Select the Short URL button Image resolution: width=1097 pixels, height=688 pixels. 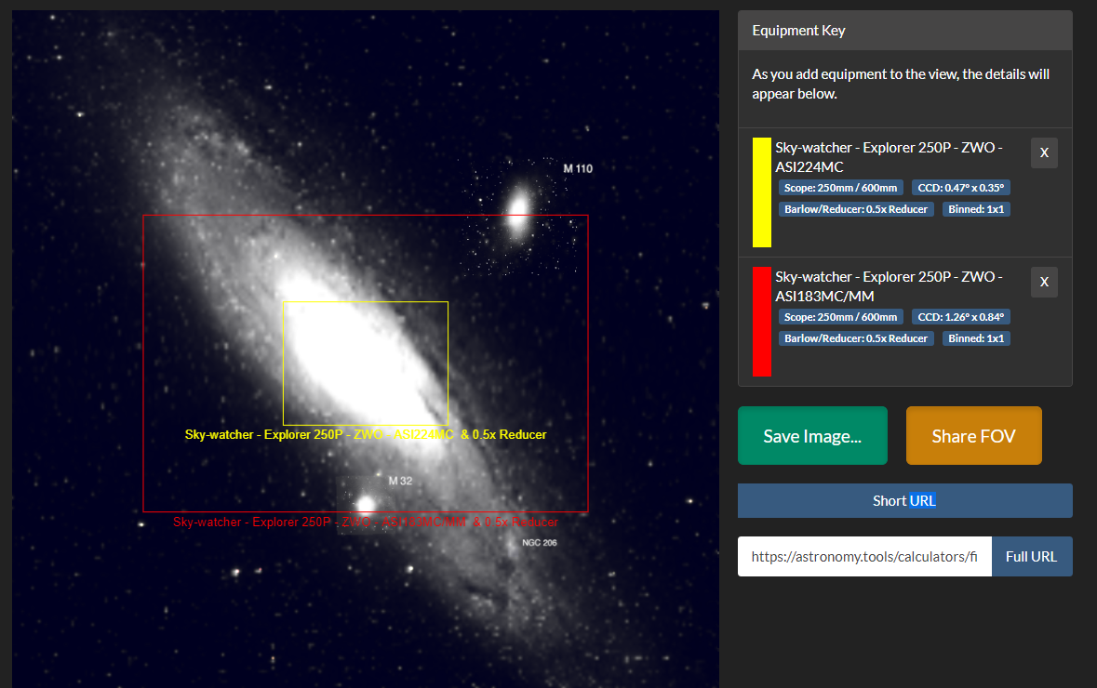(904, 500)
